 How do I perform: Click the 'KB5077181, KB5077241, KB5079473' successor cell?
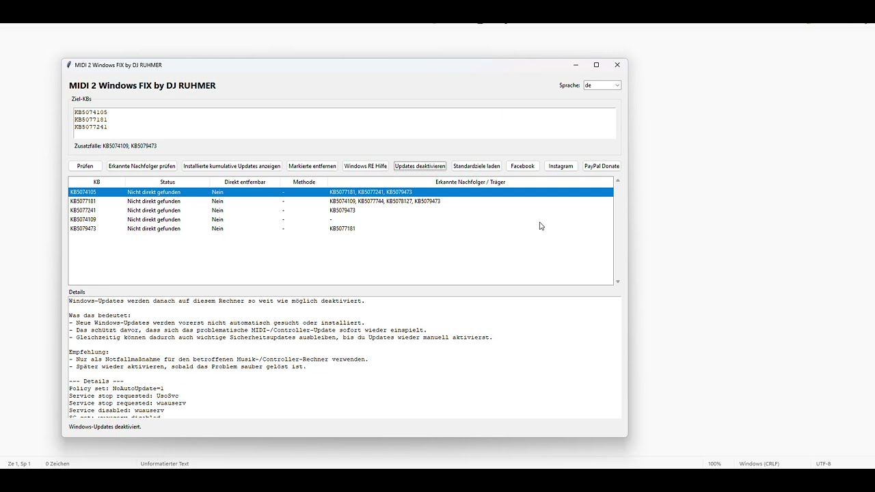(x=371, y=192)
